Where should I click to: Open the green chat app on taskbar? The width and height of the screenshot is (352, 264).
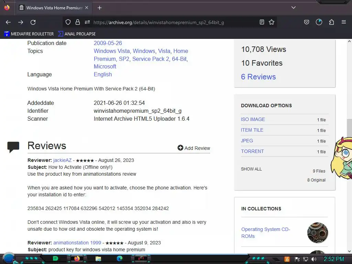click(x=55, y=258)
